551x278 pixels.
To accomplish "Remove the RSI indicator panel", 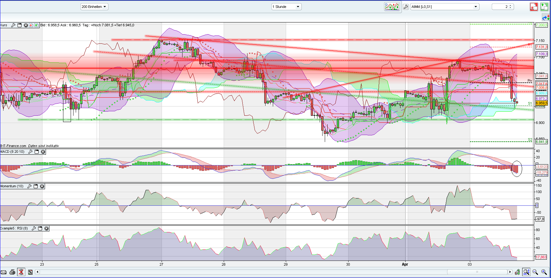I will [x=46, y=228].
